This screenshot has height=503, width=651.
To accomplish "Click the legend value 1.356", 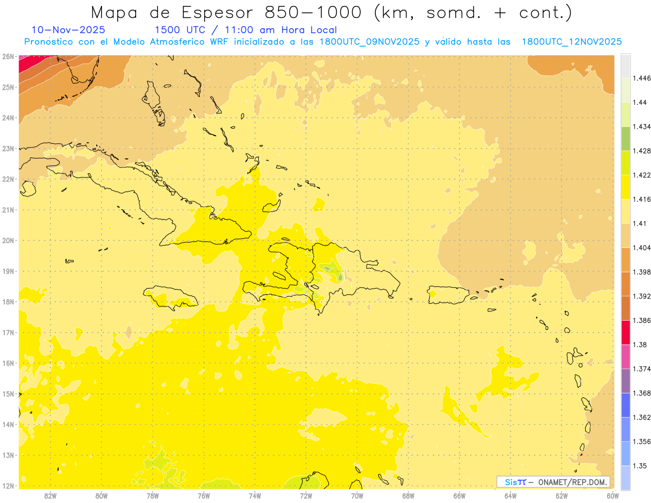I will 642,442.
